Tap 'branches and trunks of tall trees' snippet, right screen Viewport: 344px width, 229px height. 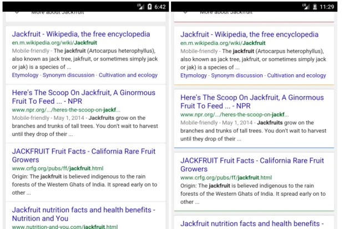coord(254,131)
